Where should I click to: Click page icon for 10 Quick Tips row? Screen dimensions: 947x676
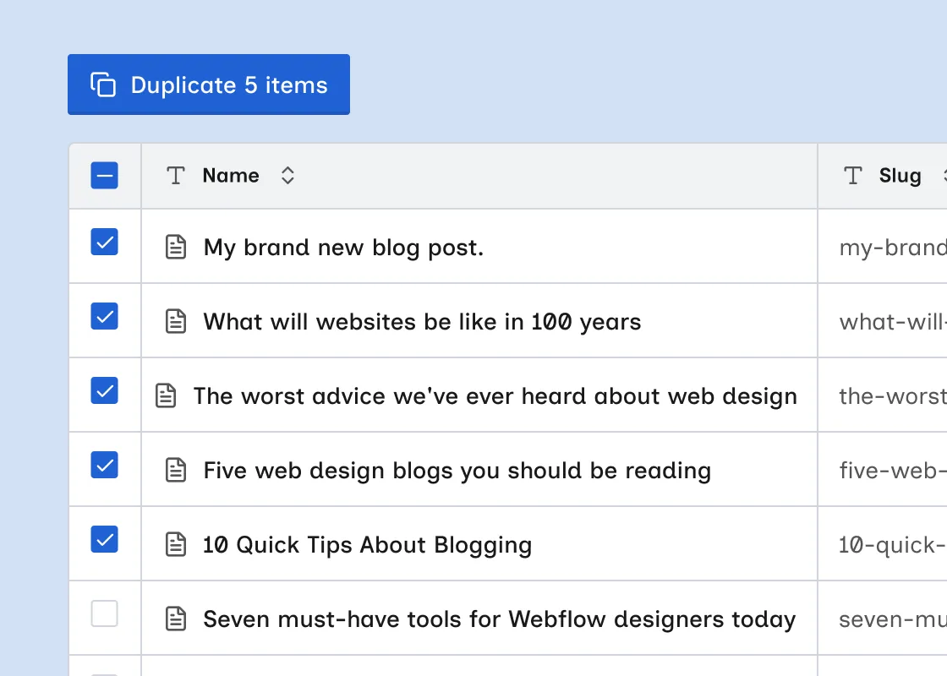[x=176, y=544]
